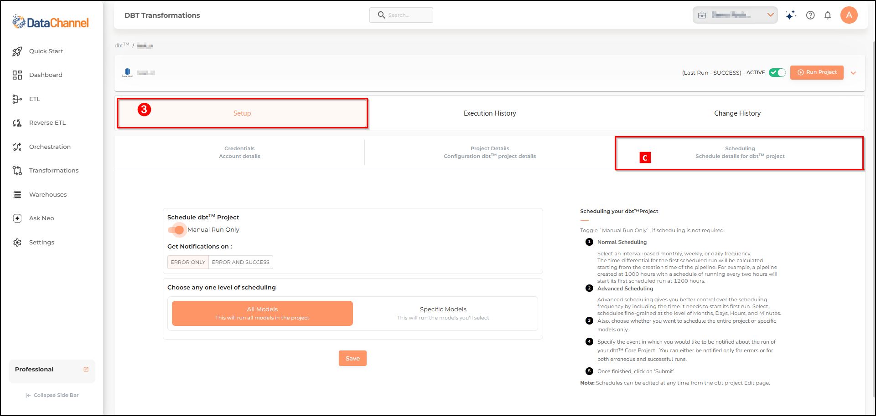
Task: Open the Change History tab
Action: (x=737, y=113)
